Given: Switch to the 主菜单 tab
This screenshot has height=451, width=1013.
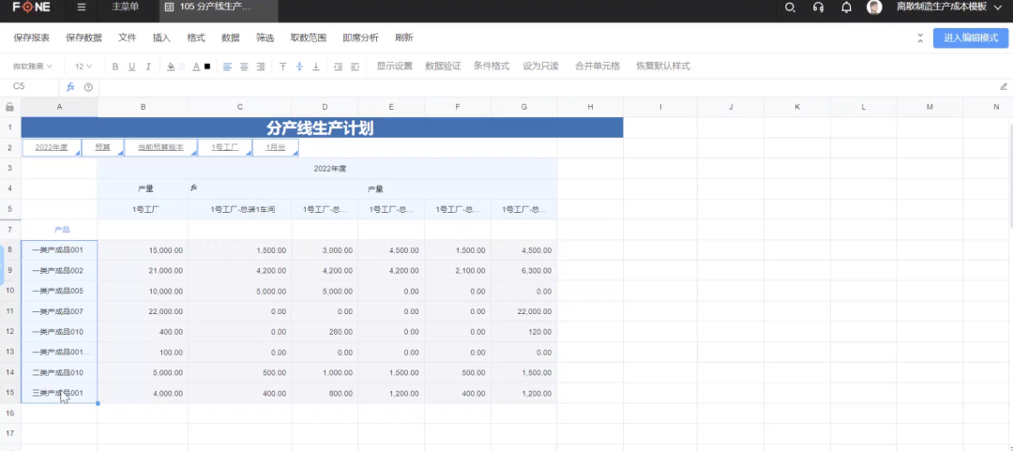Looking at the screenshot, I should click(x=126, y=8).
